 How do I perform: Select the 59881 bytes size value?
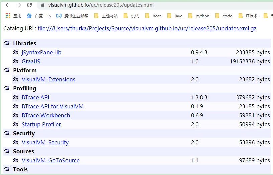click(x=254, y=116)
